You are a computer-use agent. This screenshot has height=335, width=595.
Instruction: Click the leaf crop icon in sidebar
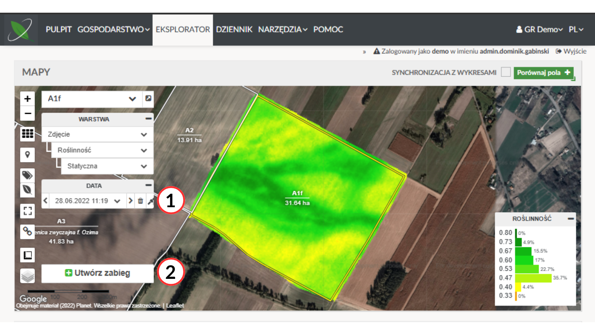tap(28, 190)
